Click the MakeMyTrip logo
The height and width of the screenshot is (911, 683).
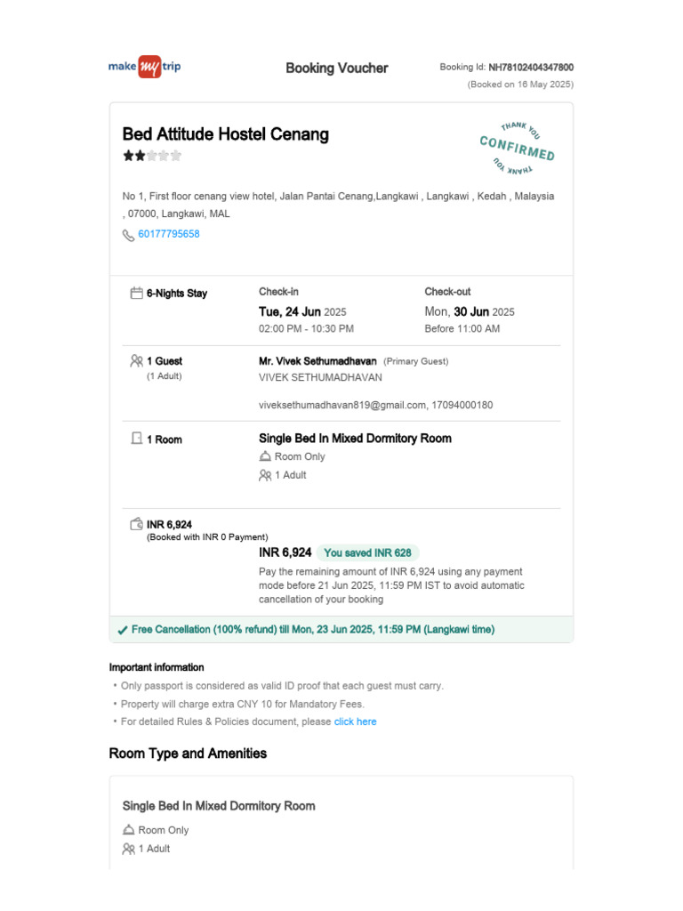click(x=144, y=68)
